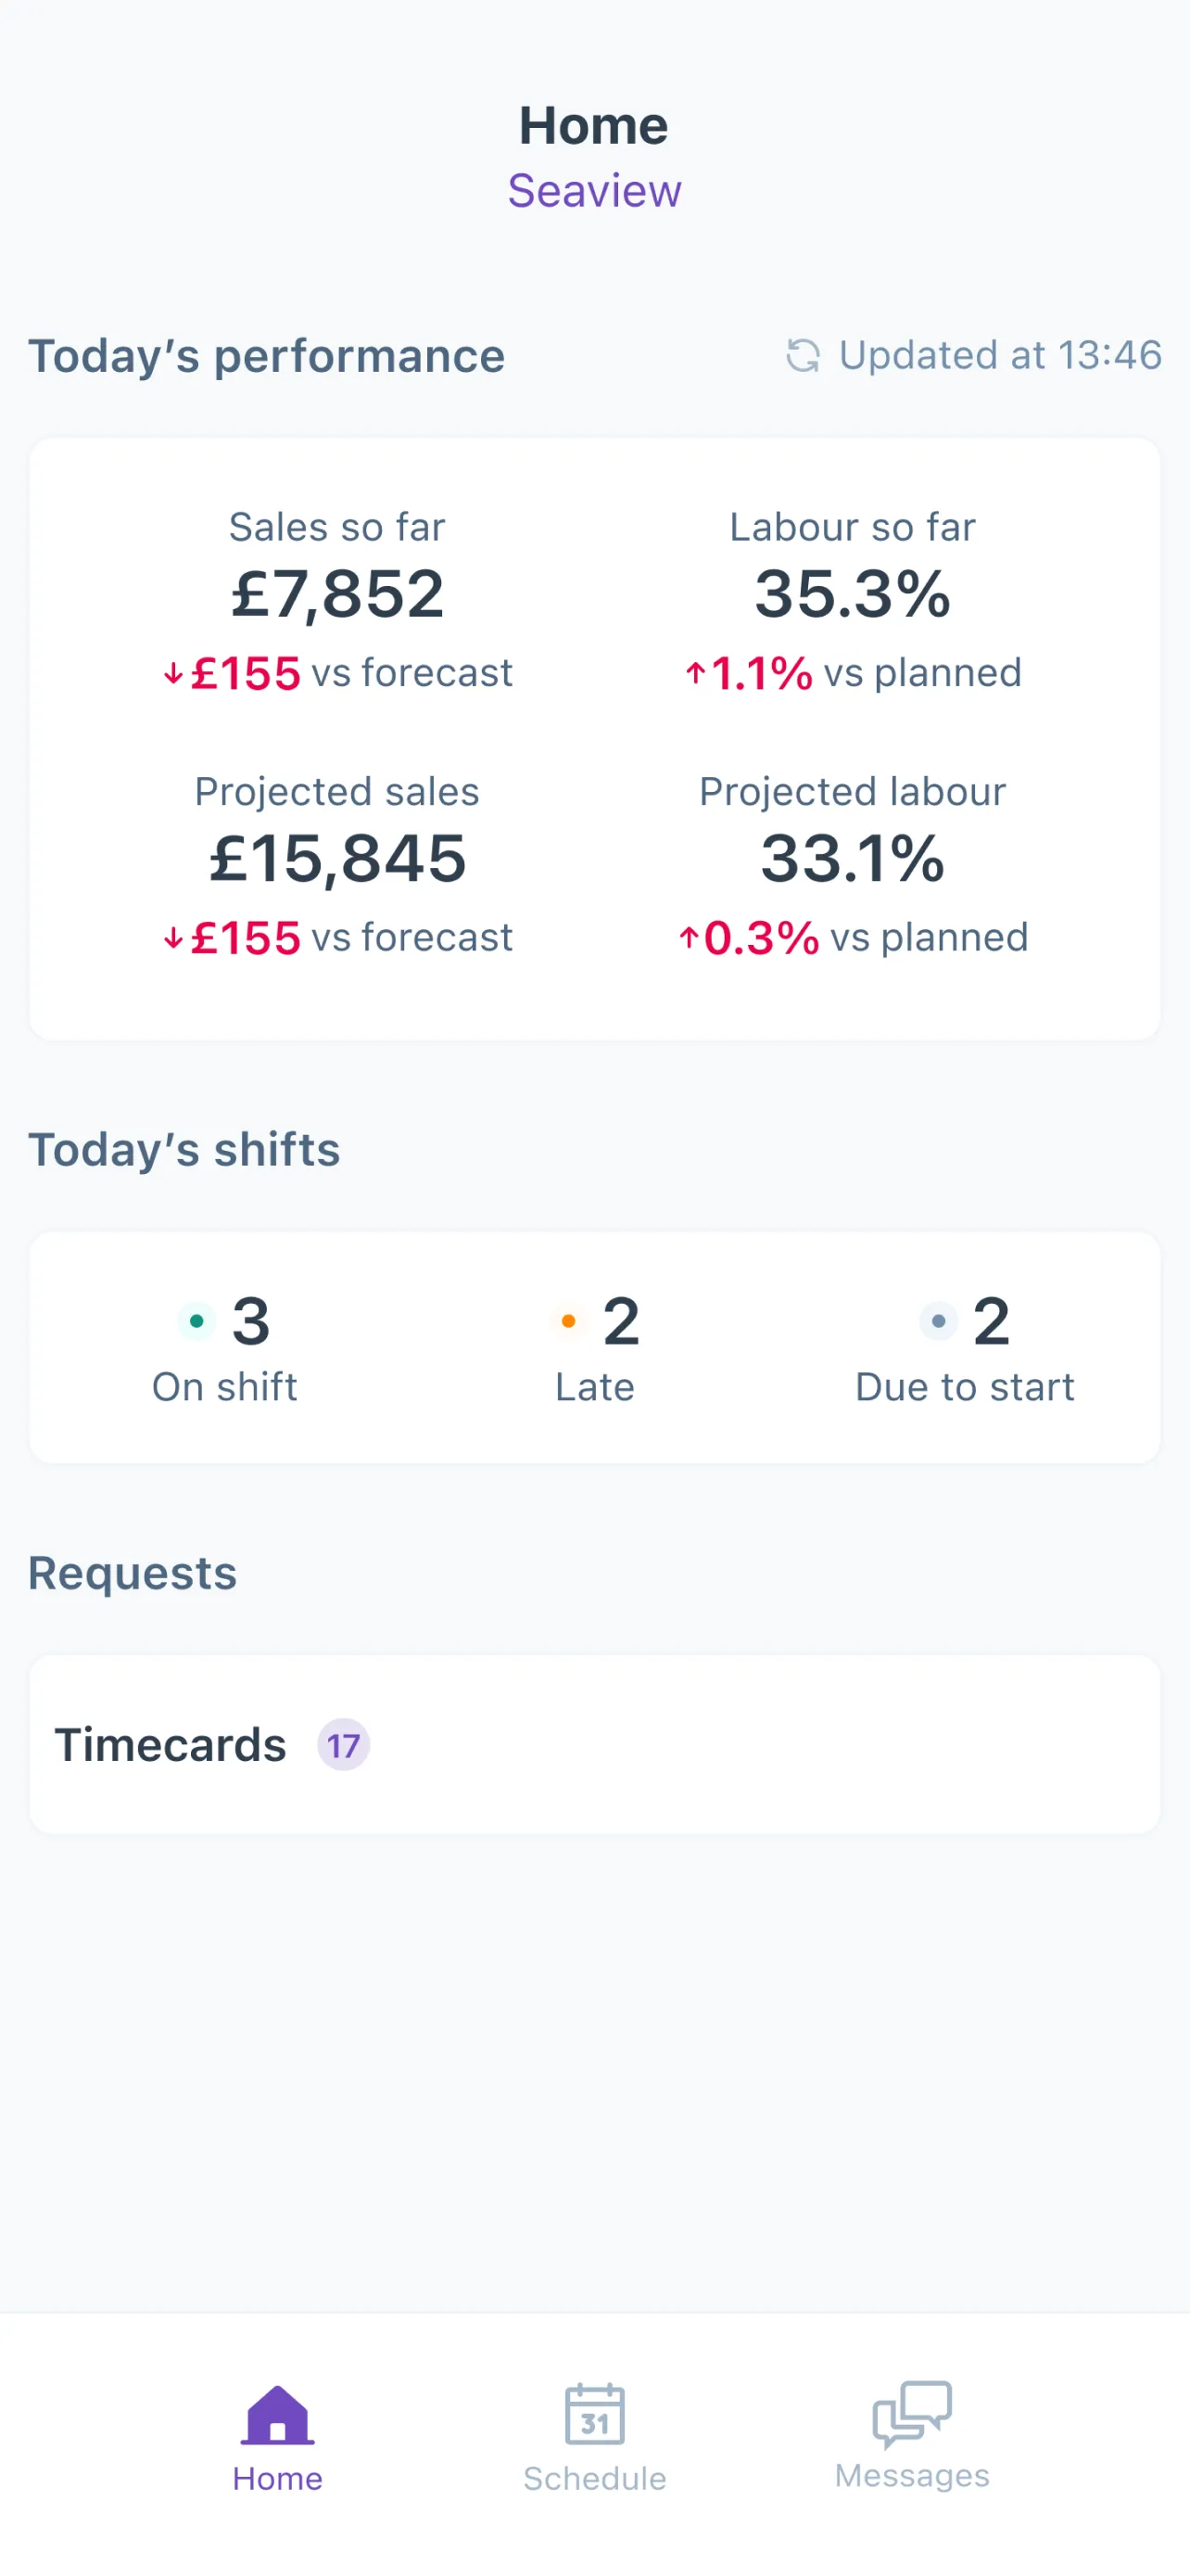This screenshot has height=2576, width=1190.
Task: Switch to the Schedule tab label
Action: click(594, 2478)
